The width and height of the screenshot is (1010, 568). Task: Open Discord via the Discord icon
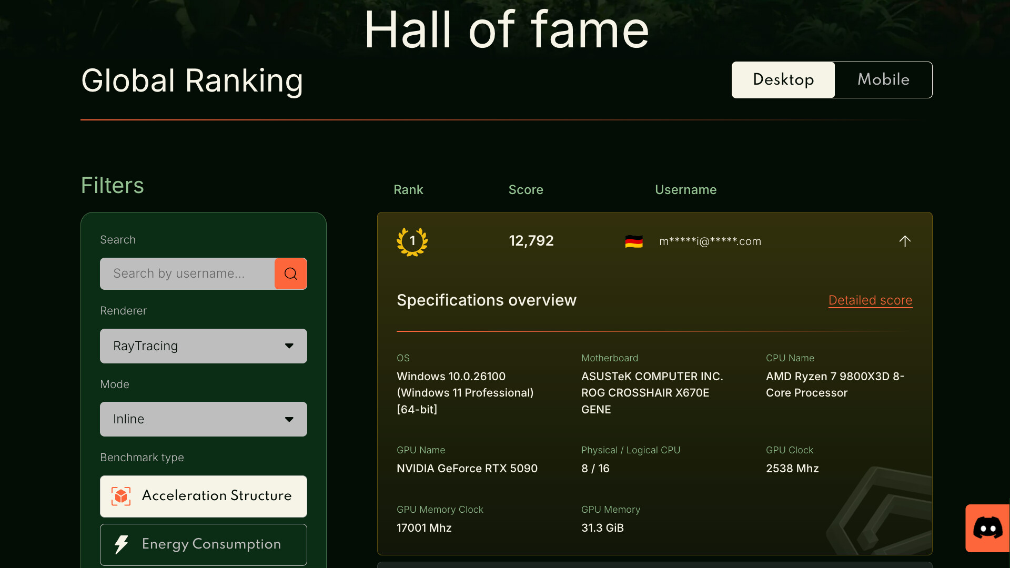(987, 528)
